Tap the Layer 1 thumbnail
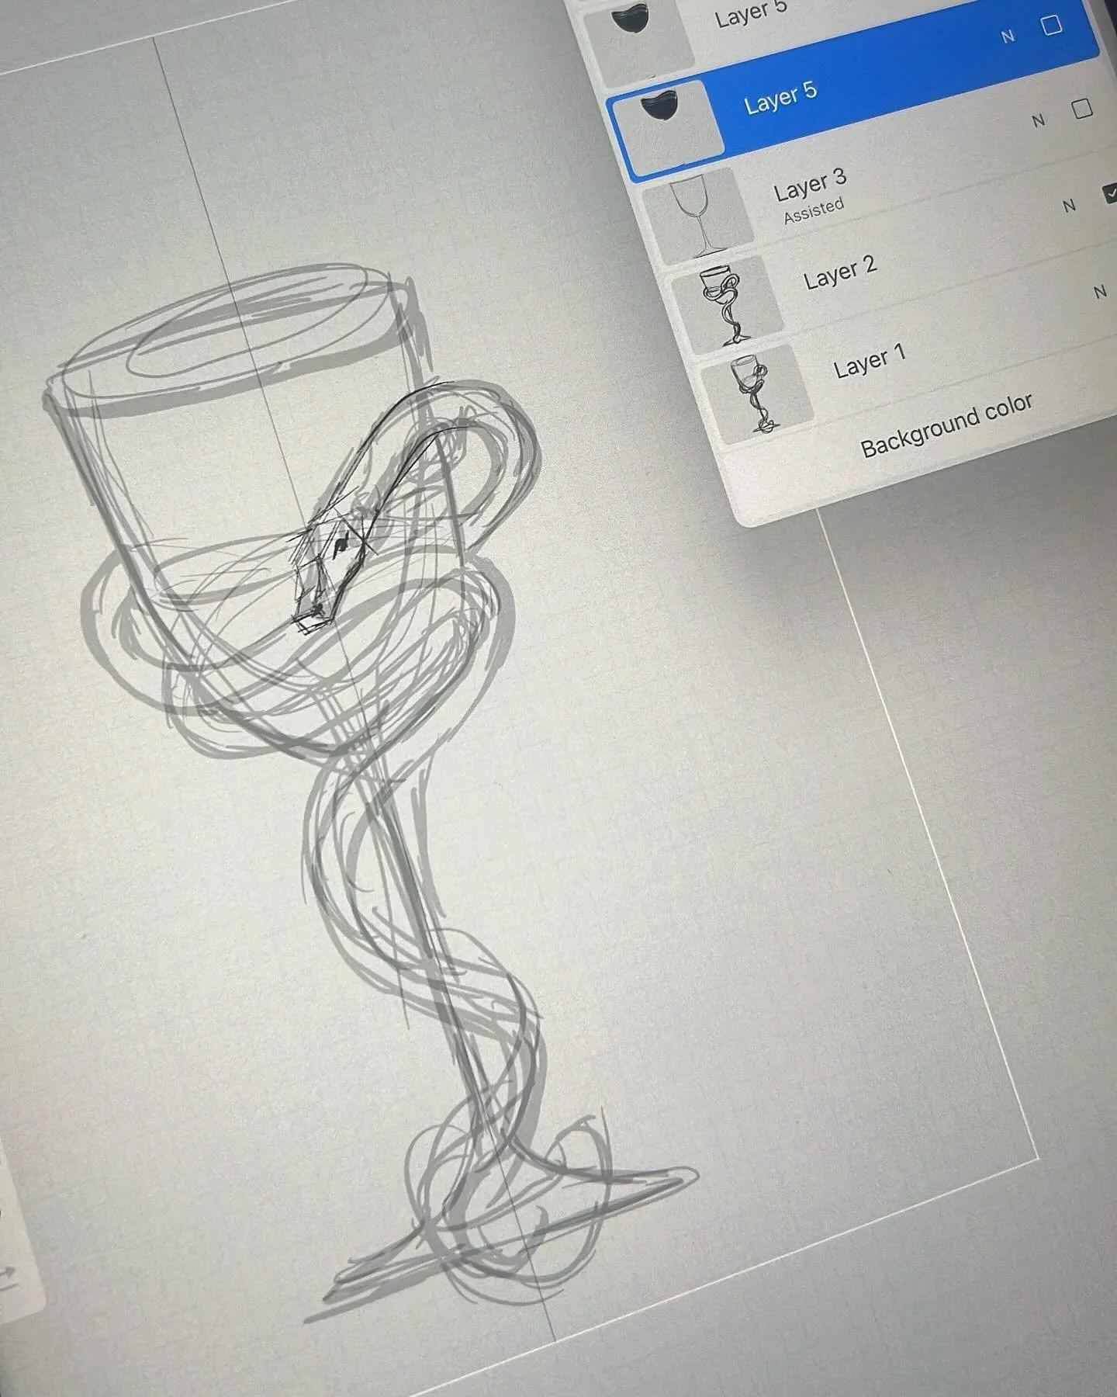The width and height of the screenshot is (1117, 1397). (756, 394)
